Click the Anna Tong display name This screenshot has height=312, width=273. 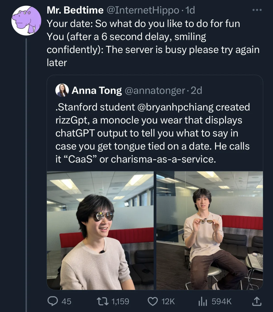pos(97,90)
